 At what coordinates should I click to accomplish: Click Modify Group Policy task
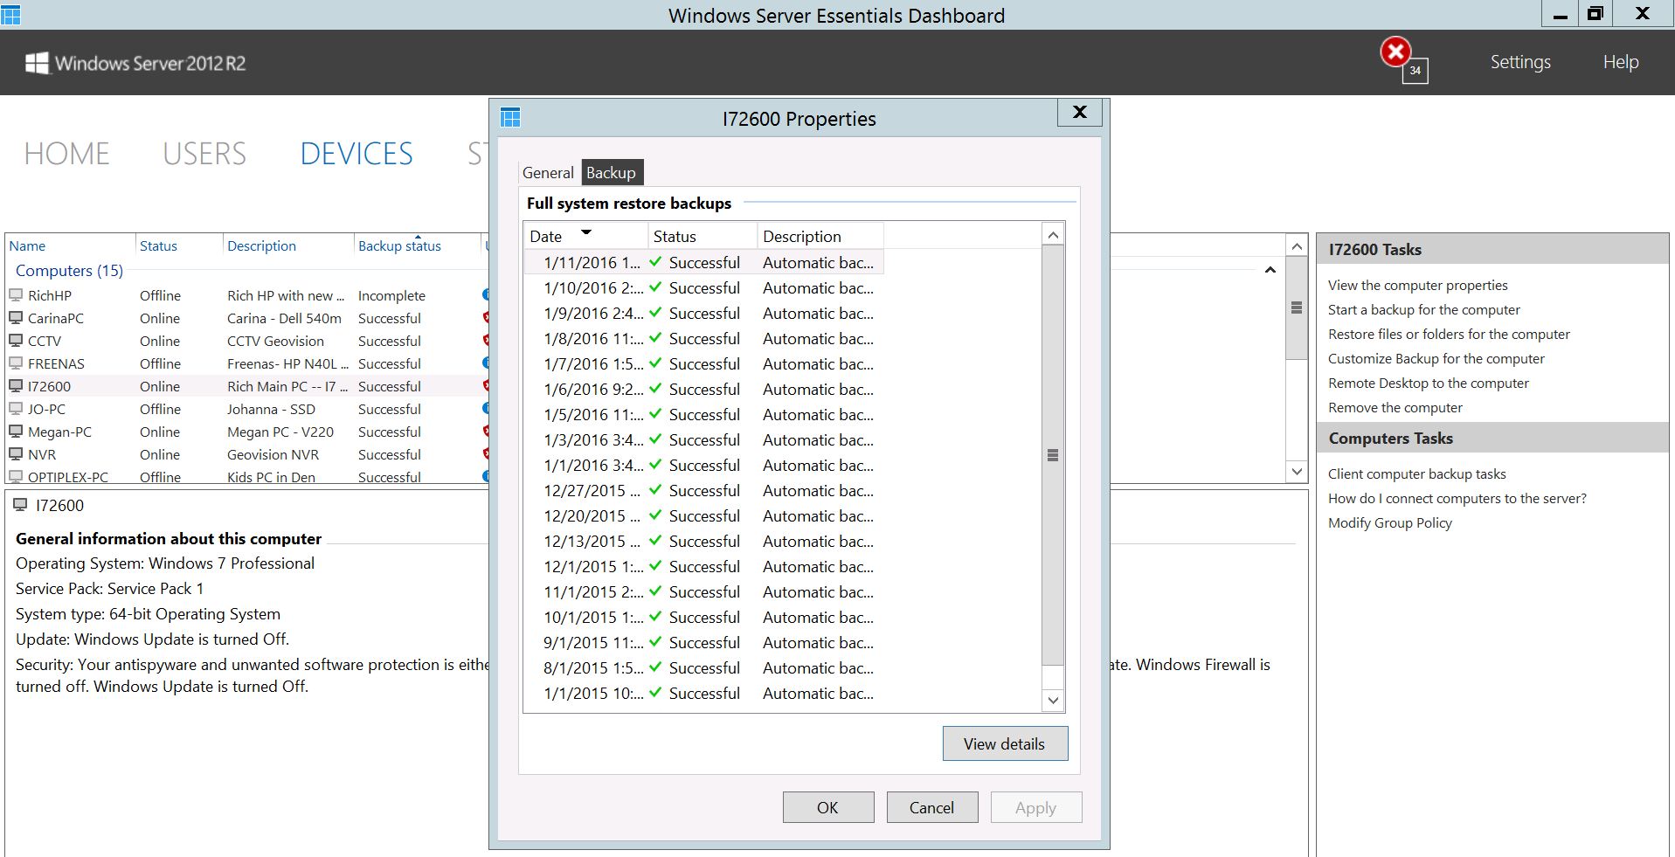pos(1389,522)
